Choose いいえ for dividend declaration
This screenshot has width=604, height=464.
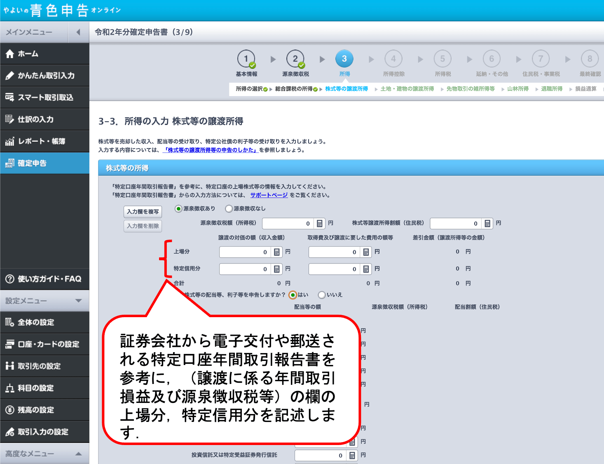322,295
